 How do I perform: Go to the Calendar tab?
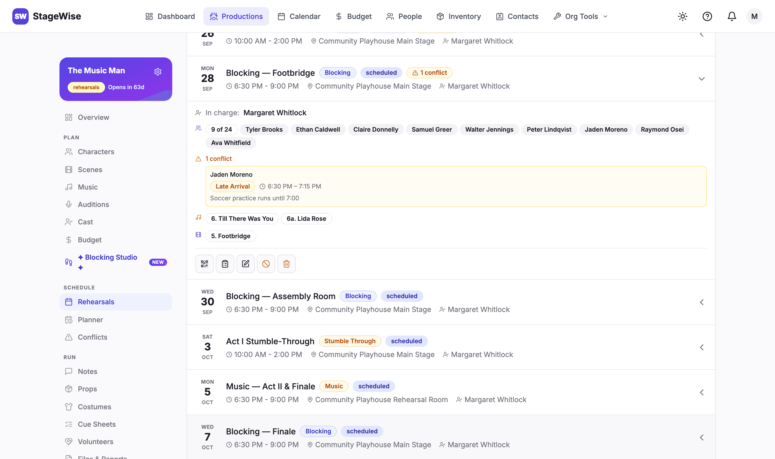click(x=299, y=16)
